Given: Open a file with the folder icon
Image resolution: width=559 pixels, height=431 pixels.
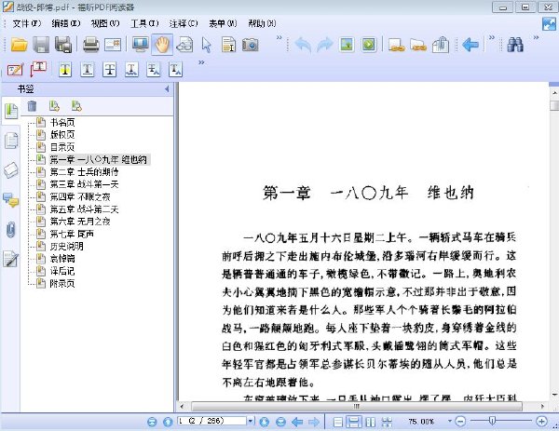Looking at the screenshot, I should click(19, 45).
